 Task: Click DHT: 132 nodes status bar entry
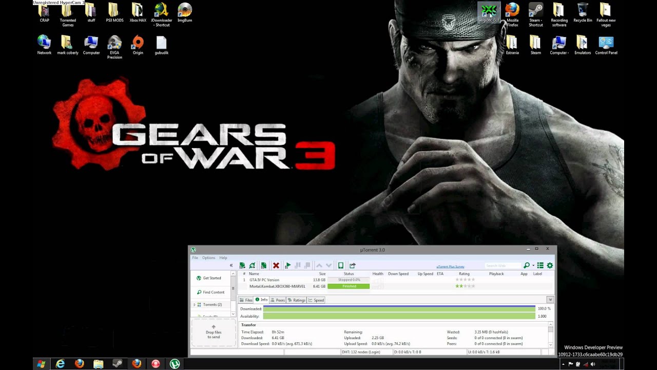click(366, 352)
